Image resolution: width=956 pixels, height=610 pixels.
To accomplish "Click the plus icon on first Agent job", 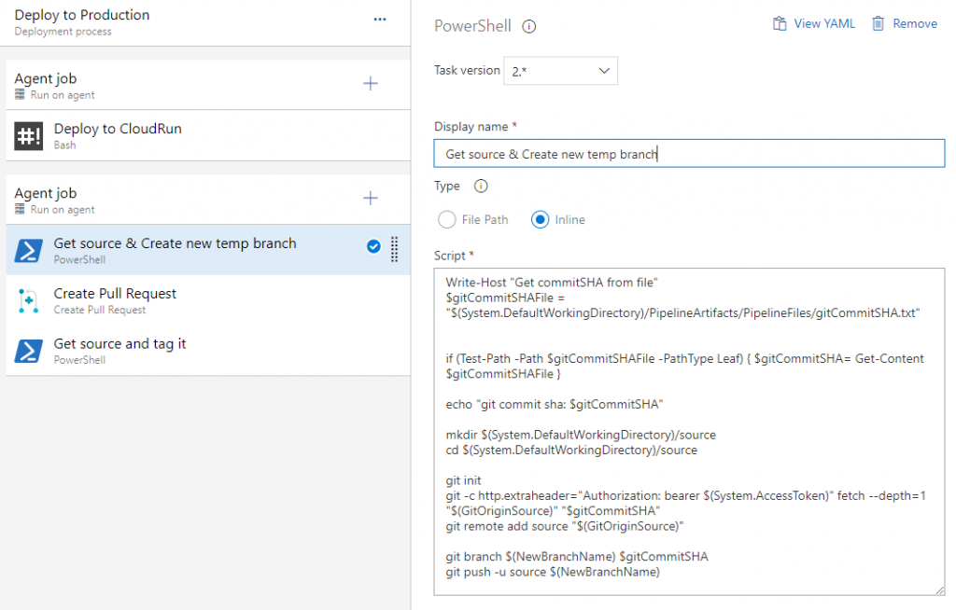I will pos(371,84).
